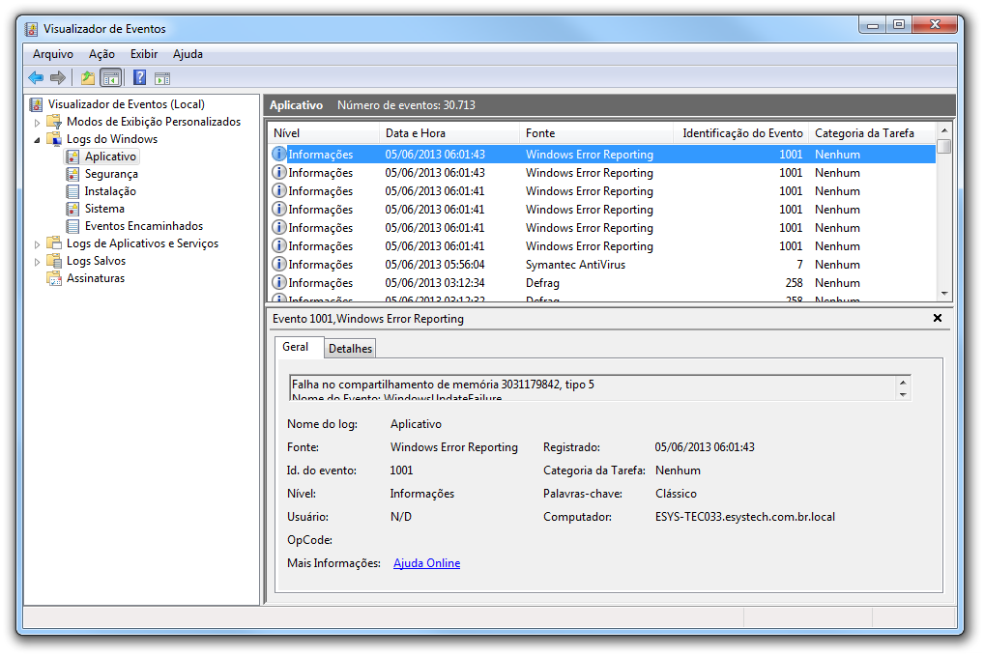
Task: Open the Aplicativo log in tree
Action: tap(110, 157)
